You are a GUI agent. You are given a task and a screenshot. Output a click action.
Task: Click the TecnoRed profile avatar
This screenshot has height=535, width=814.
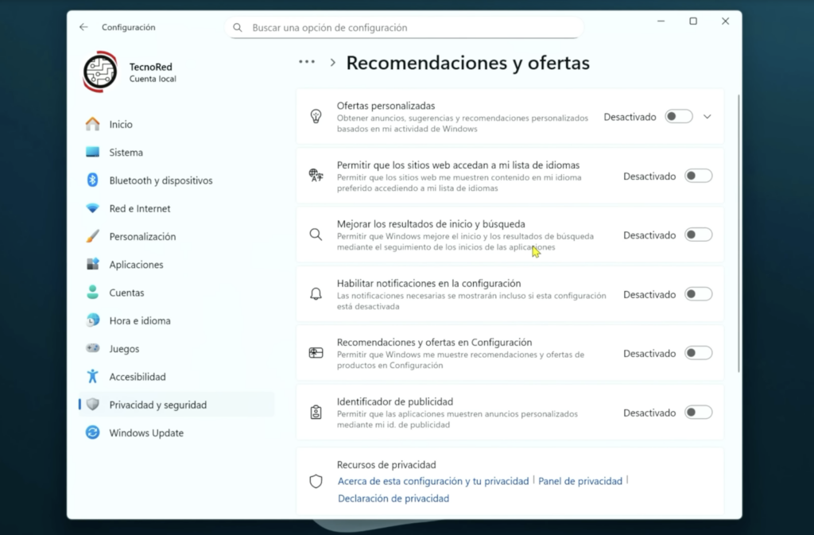point(100,72)
